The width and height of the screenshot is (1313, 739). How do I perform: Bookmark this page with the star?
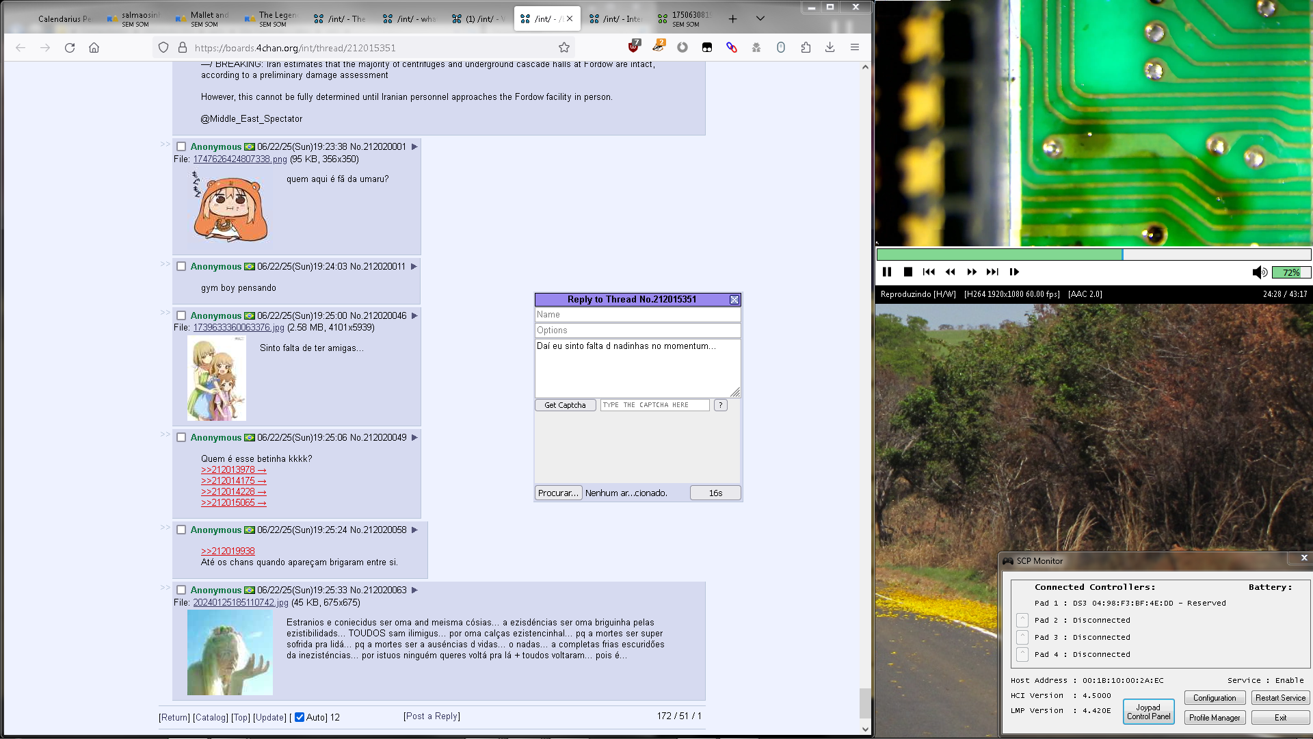[x=564, y=48]
